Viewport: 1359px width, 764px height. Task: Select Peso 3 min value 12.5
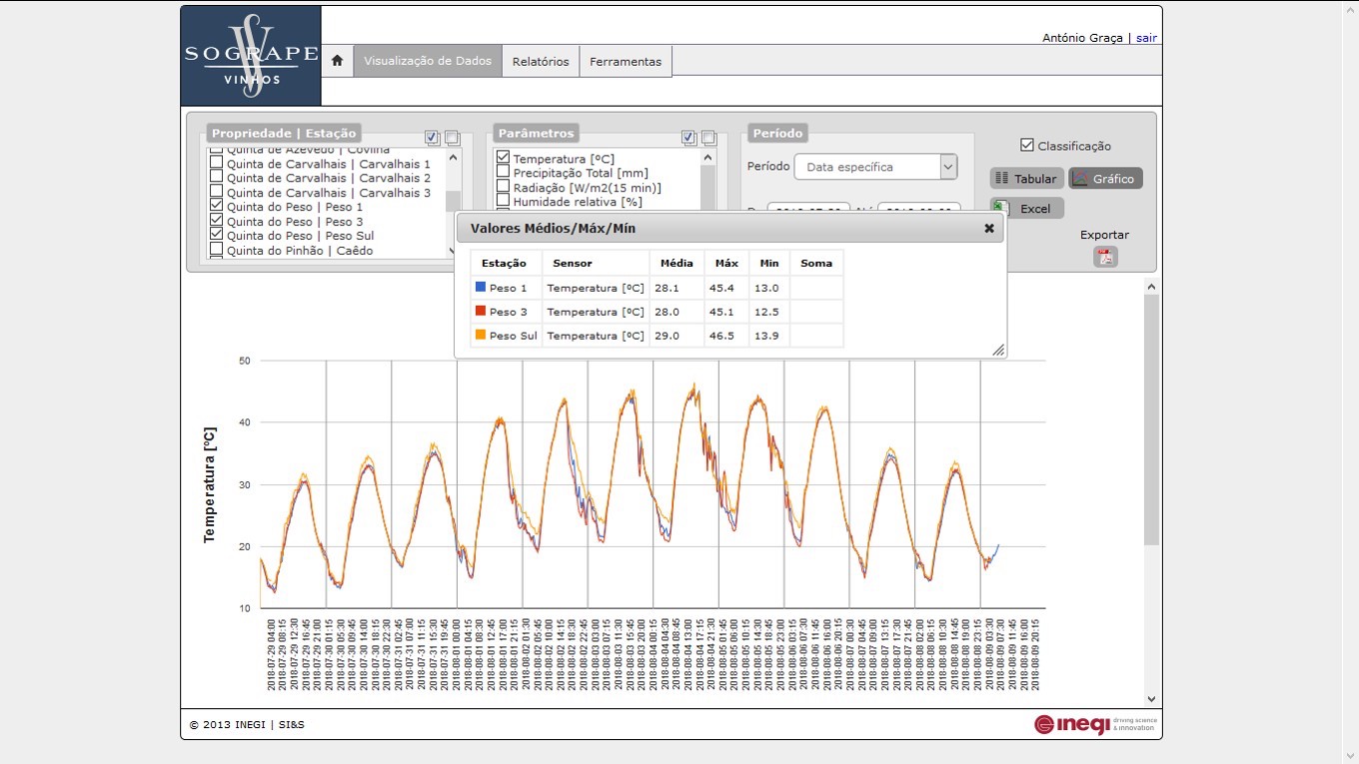pos(766,312)
